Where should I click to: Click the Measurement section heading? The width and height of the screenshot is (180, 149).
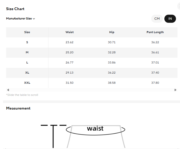coord(18,108)
